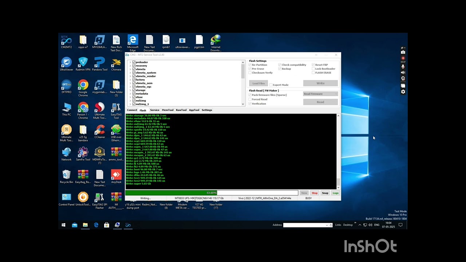This screenshot has height=262, width=466.
Task: Launch CCleaner from the desktop
Action: tap(99, 132)
